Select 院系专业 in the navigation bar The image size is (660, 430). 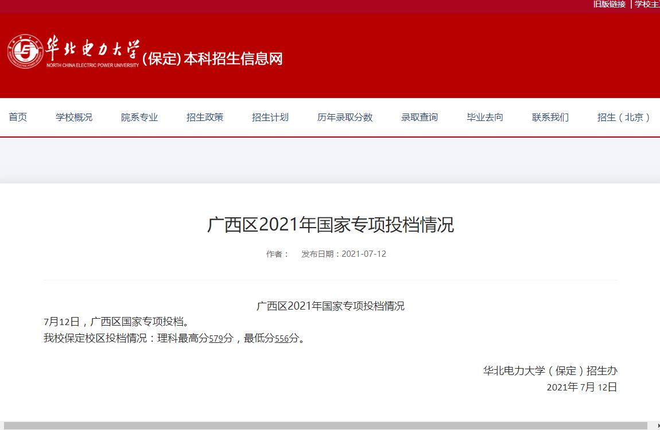pos(139,117)
